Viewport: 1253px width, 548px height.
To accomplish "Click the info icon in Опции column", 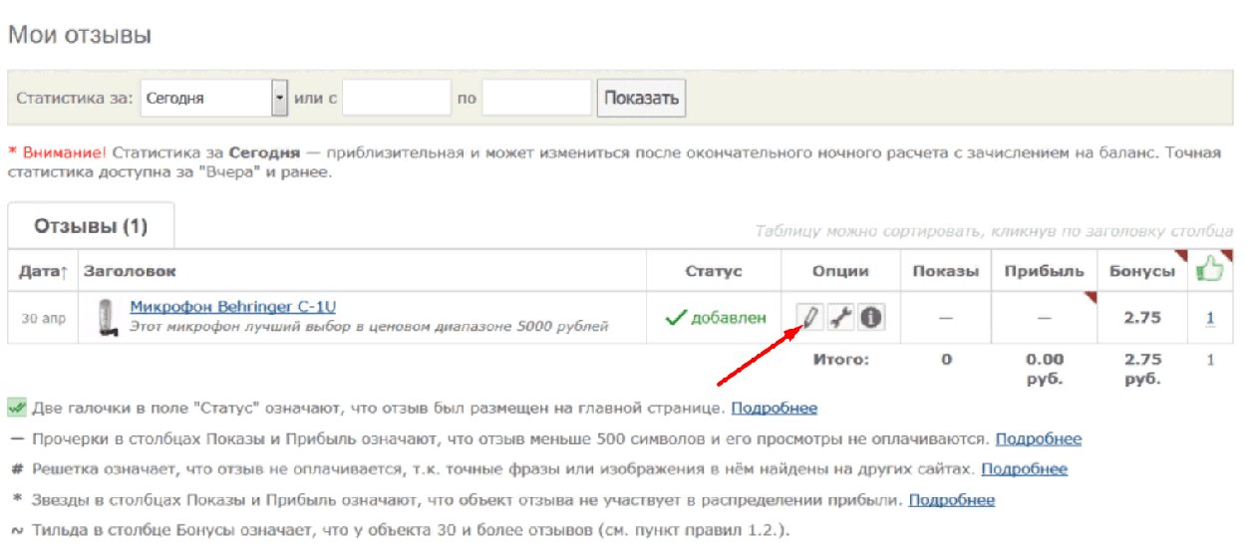I will (871, 318).
